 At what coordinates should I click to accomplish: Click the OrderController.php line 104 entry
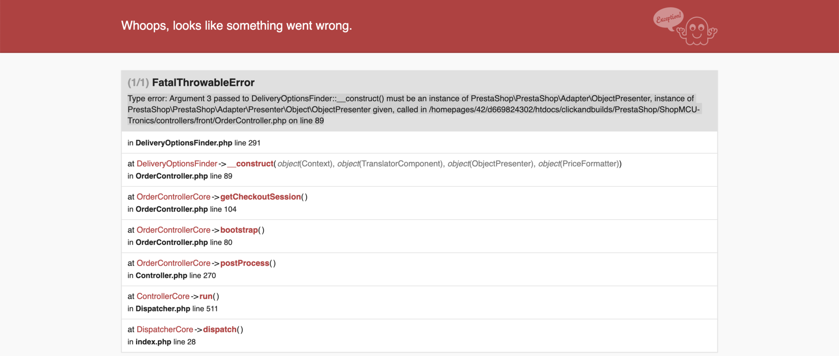point(182,209)
